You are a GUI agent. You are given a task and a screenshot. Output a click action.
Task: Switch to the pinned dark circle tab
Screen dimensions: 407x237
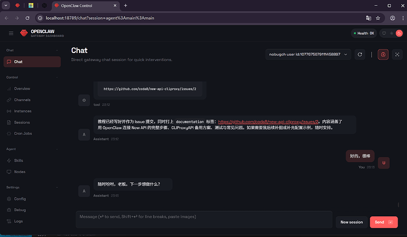click(44, 5)
